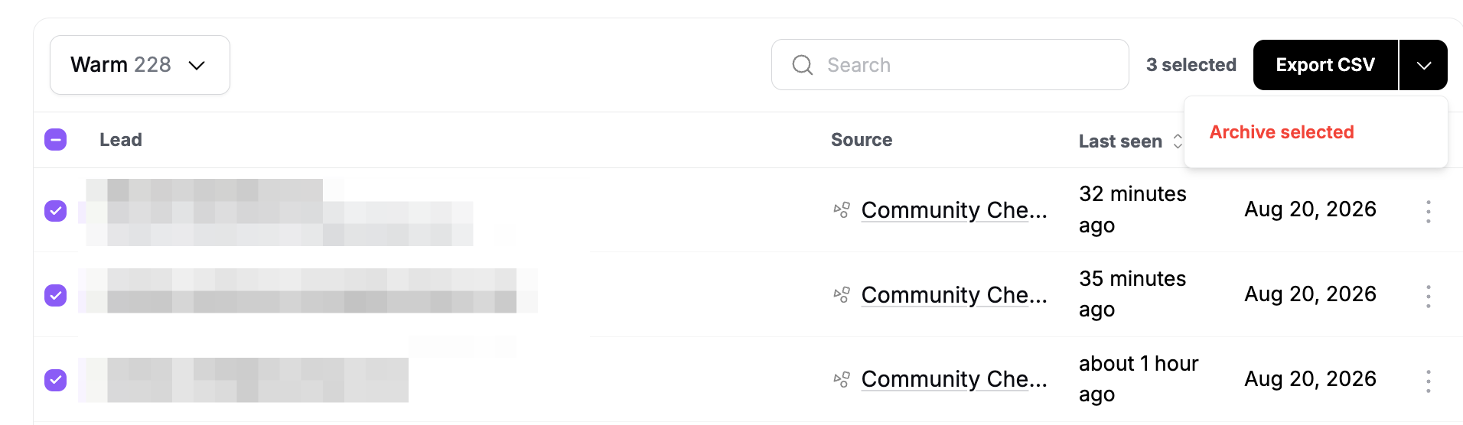Open the first row's three-dot menu
The height and width of the screenshot is (425, 1463).
[x=1429, y=212]
